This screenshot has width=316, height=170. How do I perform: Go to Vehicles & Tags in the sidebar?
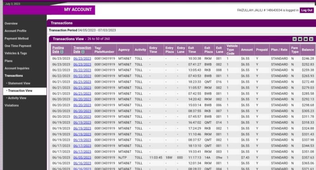[16, 53]
